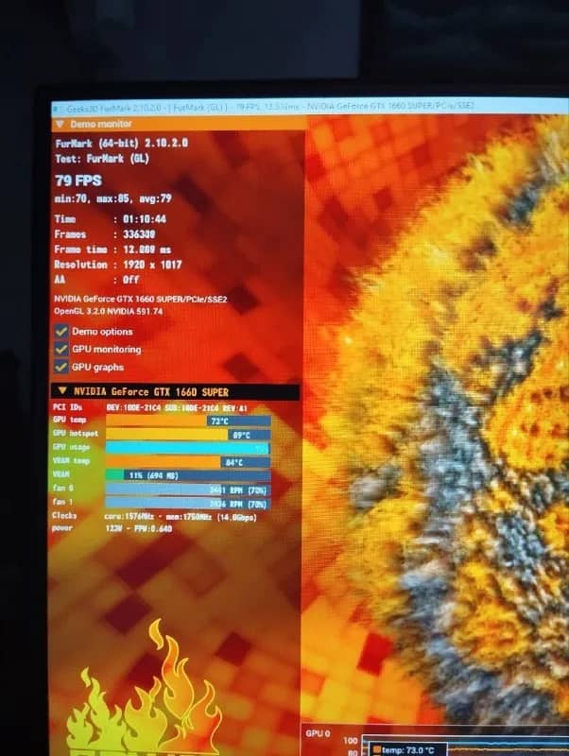
Task: Click the OpenGL 3.2.0 NVIDIA 591.74 line
Action: [x=108, y=312]
